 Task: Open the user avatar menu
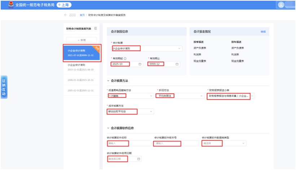[x=282, y=5]
